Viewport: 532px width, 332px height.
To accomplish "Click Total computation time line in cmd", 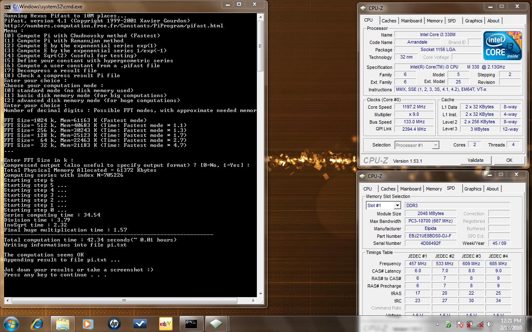I will (90, 240).
